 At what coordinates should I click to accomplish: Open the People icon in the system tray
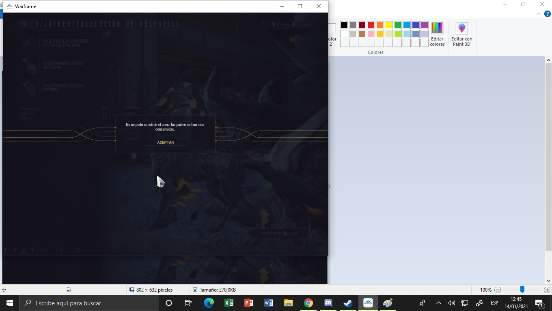423,303
